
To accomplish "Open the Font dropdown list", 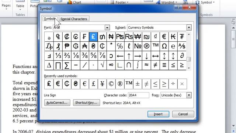I will pos(107,28).
